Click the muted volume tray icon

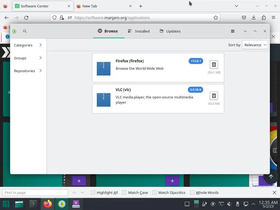pyautogui.click(x=229, y=204)
